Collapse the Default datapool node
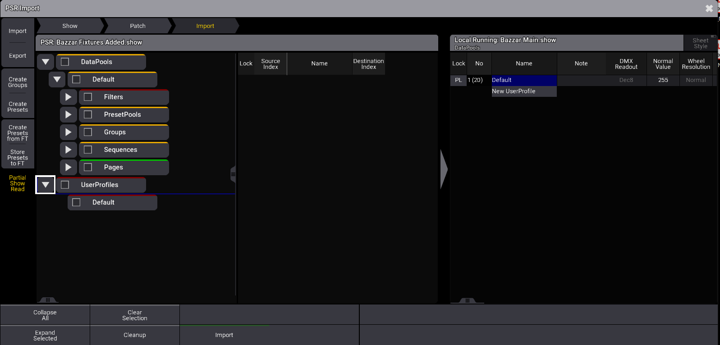Viewport: 720px width, 345px height. [x=57, y=79]
